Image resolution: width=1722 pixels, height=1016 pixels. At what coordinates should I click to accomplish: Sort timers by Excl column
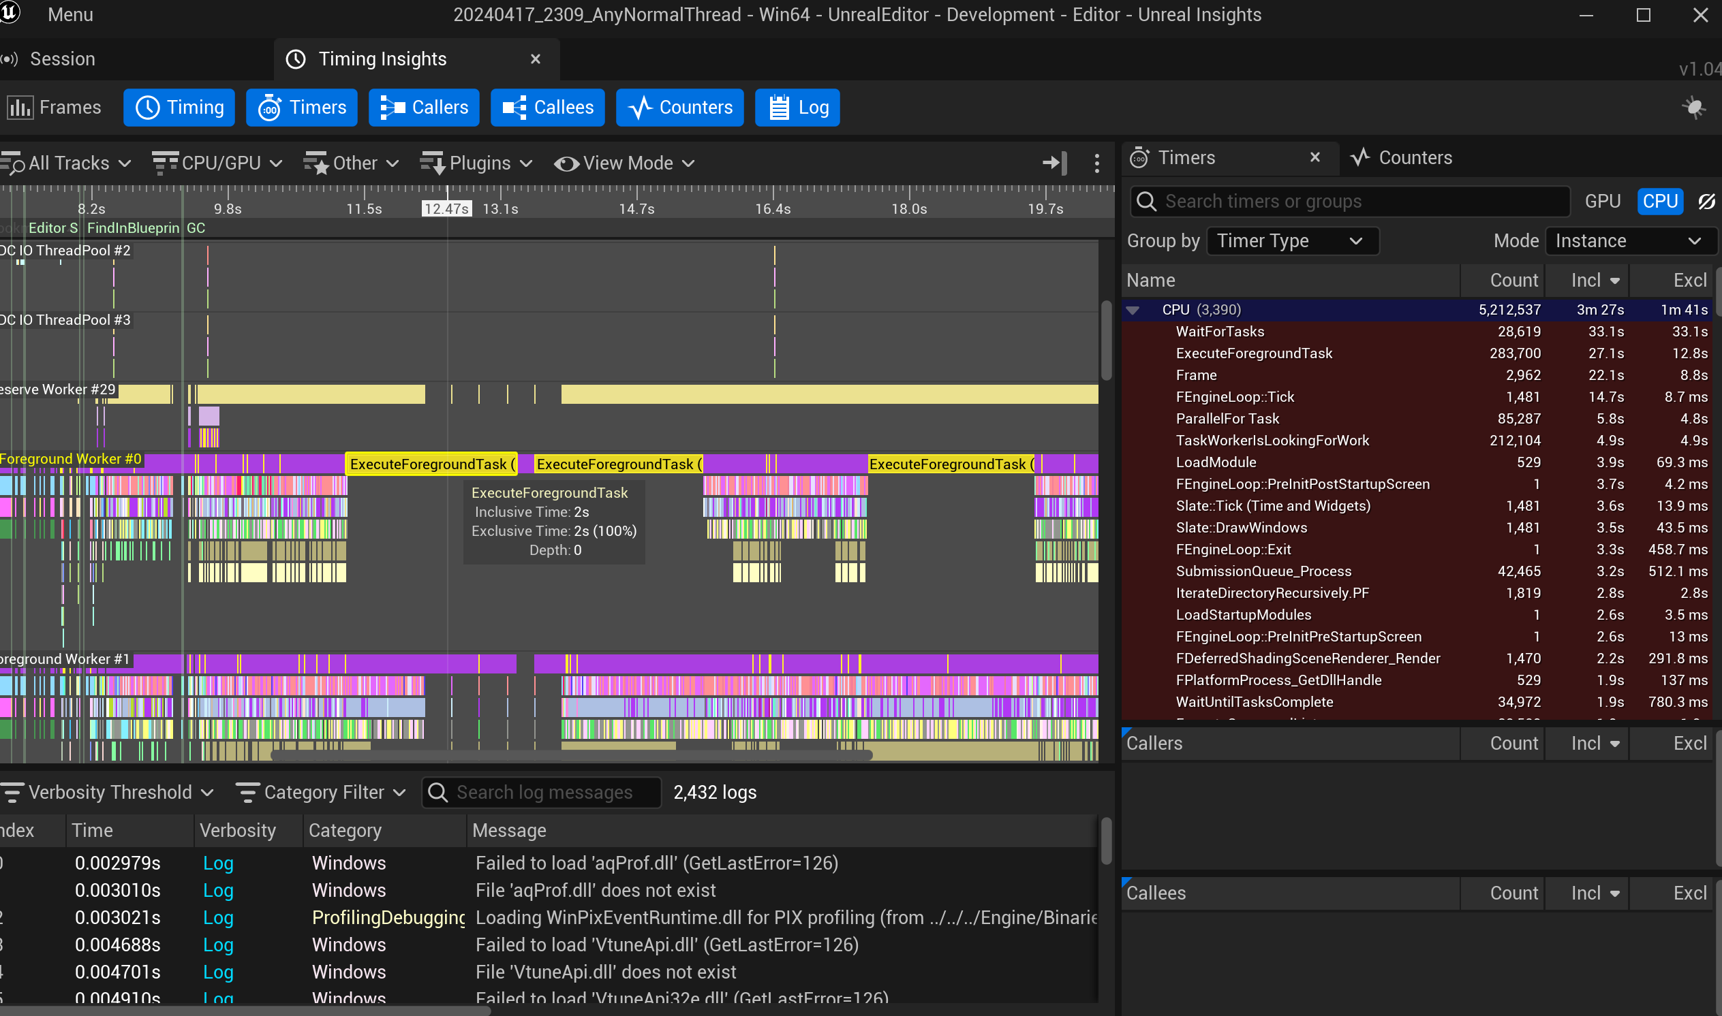point(1671,281)
